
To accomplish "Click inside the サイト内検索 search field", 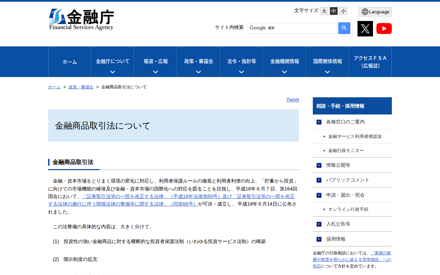I will 291,28.
